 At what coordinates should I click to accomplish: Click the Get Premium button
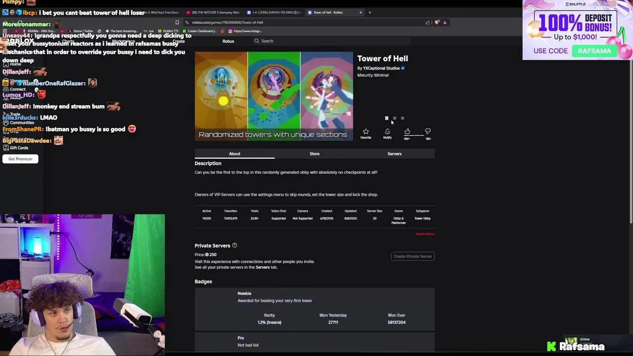click(x=20, y=159)
